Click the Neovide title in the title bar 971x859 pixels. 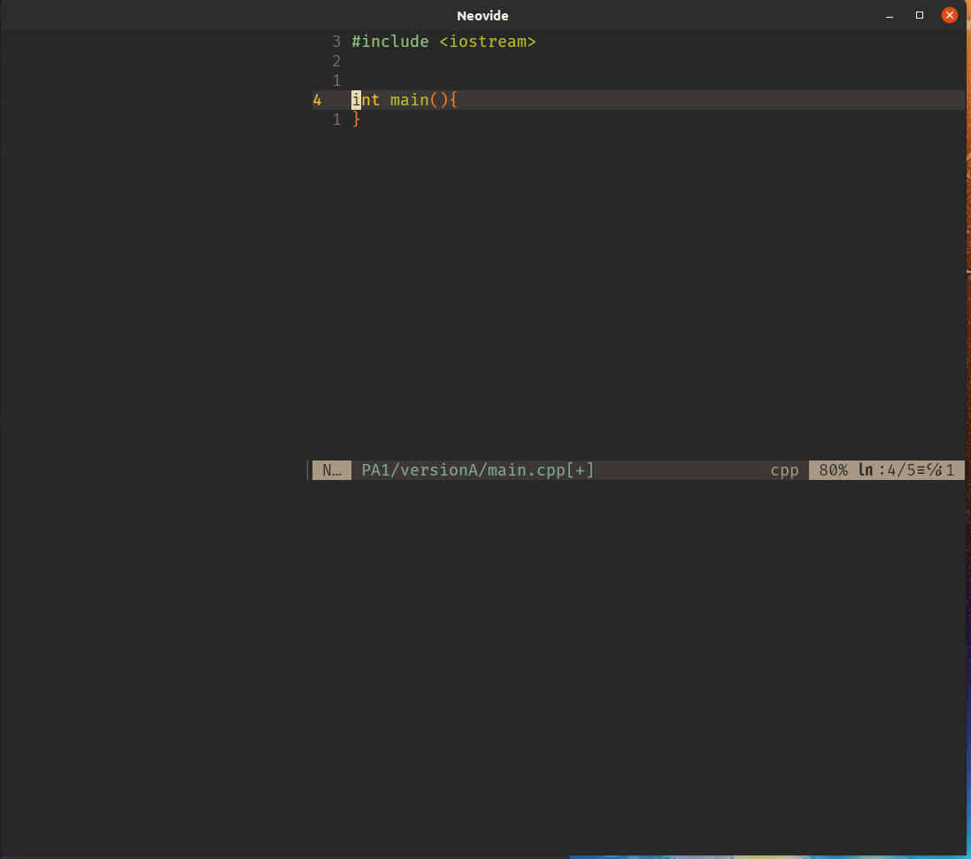482,15
